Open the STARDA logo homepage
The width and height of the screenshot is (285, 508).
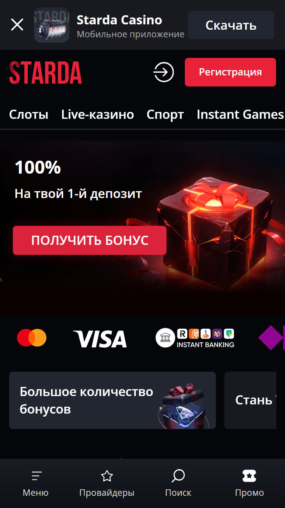tap(46, 72)
